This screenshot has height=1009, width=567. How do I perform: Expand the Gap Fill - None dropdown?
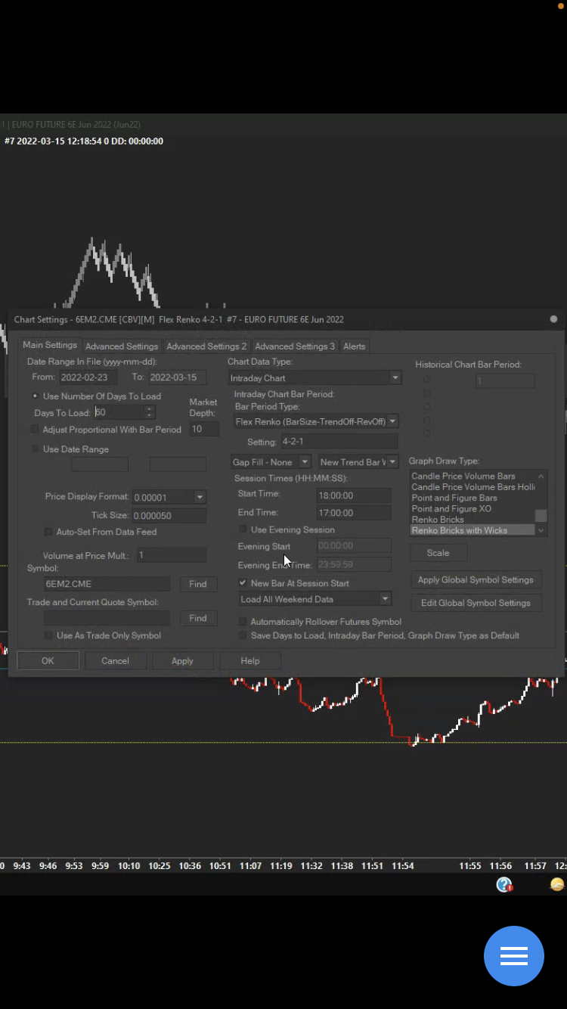(305, 462)
